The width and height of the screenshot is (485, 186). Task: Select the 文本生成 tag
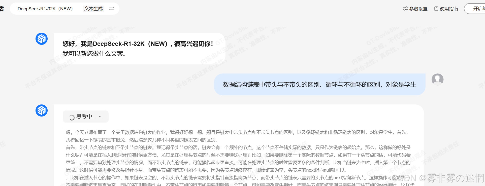click(x=93, y=9)
